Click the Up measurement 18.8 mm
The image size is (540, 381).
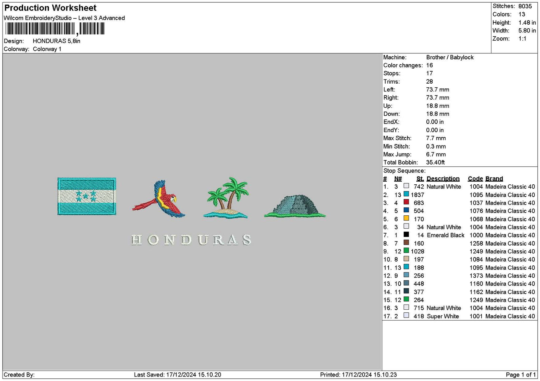coord(438,106)
